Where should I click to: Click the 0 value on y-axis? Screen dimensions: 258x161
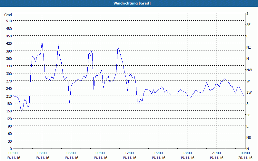[10, 149]
